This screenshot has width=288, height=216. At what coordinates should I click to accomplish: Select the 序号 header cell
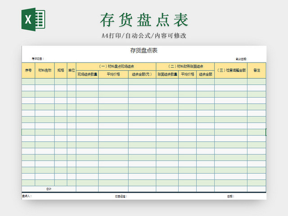click(x=28, y=70)
